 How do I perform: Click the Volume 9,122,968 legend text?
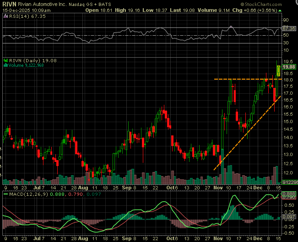click(26, 65)
